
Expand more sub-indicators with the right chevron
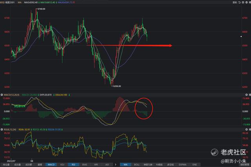[116, 165]
